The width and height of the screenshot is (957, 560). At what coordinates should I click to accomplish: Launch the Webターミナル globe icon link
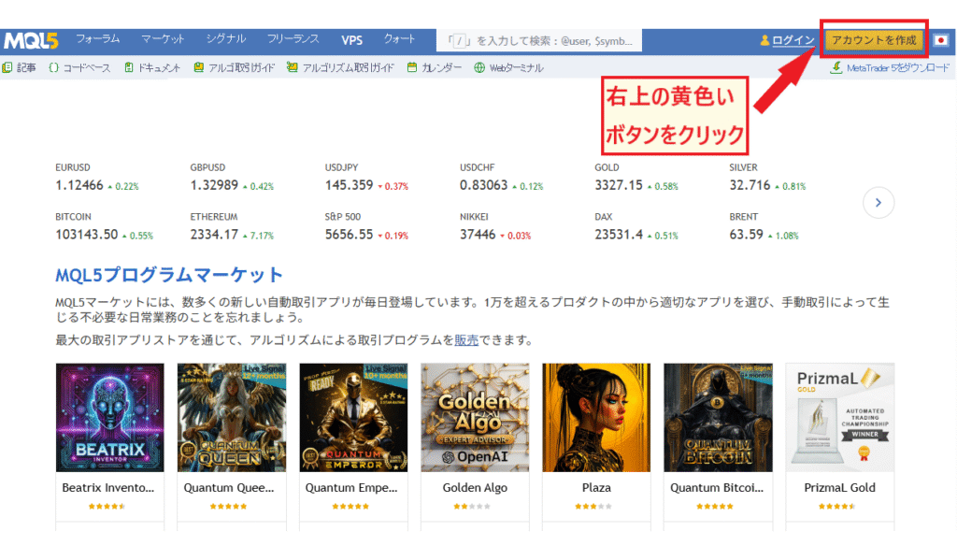click(509, 68)
